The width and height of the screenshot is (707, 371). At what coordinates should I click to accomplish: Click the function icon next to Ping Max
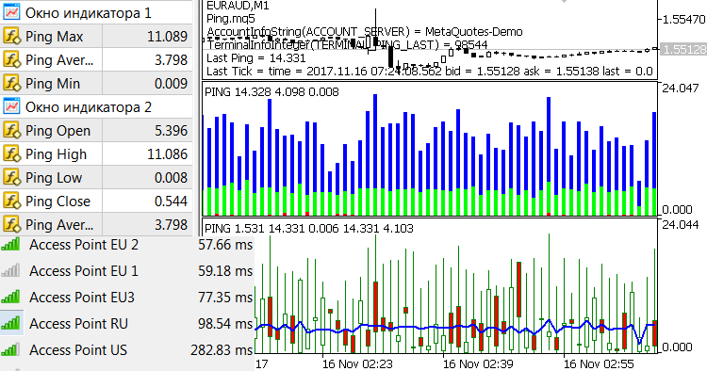(x=11, y=36)
